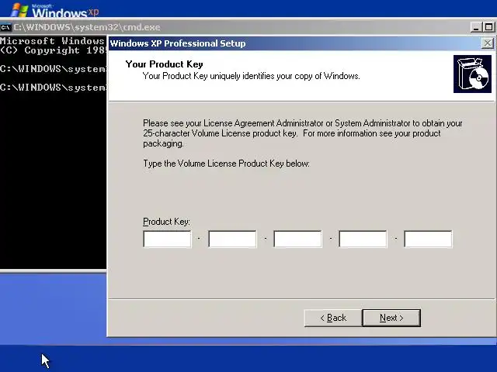Image resolution: width=497 pixels, height=372 pixels.
Task: Focus the fourth Product Key field
Action: 363,239
